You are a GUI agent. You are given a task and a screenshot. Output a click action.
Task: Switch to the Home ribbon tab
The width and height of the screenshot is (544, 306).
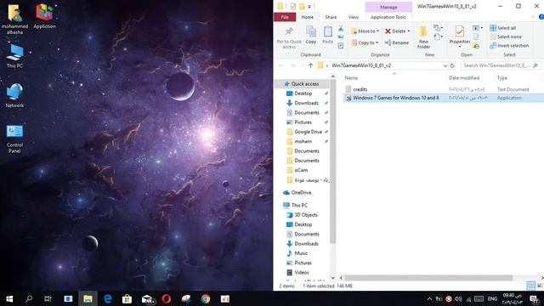[x=308, y=17]
